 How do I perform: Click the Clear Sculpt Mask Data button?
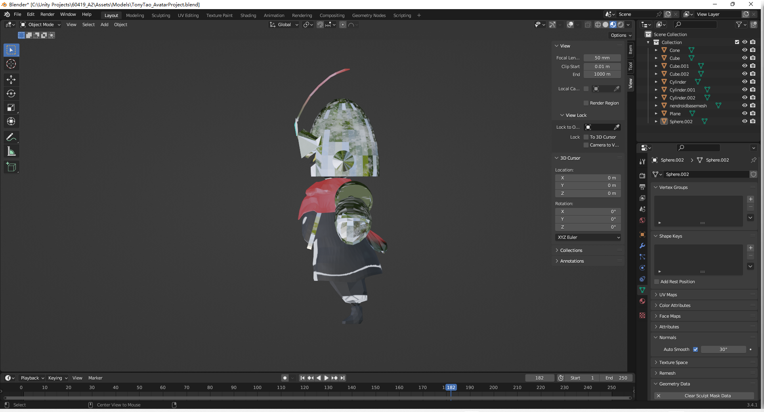pyautogui.click(x=707, y=396)
